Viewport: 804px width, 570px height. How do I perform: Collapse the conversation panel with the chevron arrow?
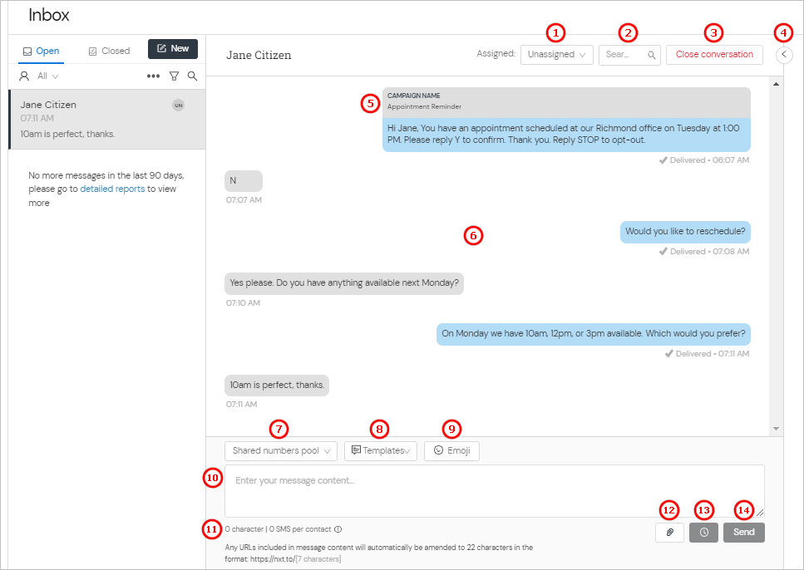coord(782,55)
